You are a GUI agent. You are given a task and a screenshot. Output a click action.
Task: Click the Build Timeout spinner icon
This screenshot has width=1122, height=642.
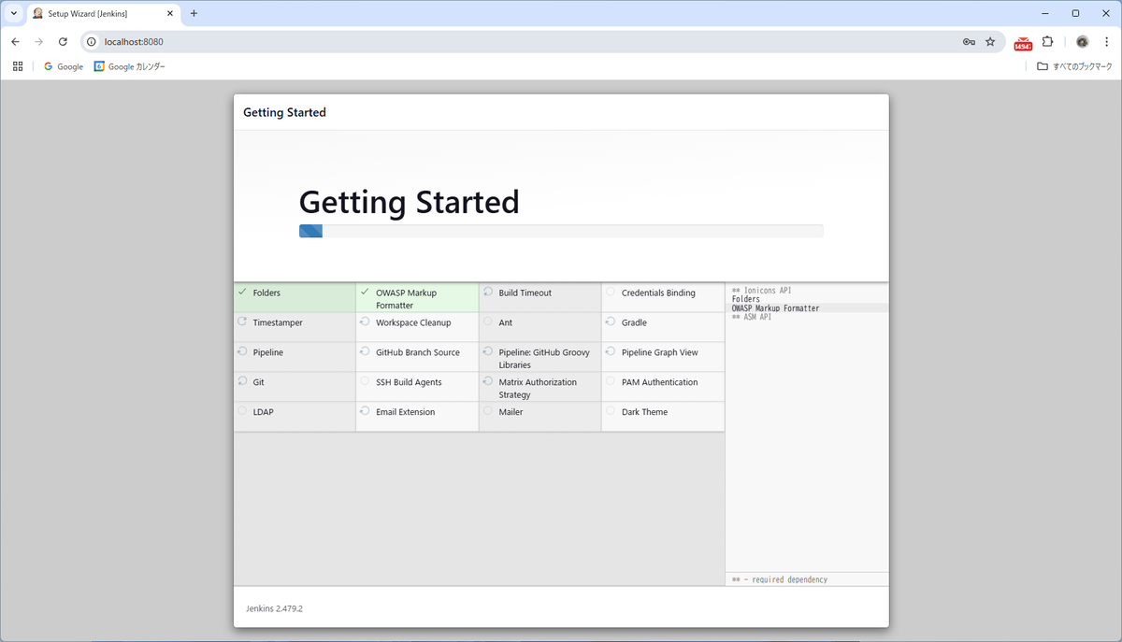[x=488, y=292]
